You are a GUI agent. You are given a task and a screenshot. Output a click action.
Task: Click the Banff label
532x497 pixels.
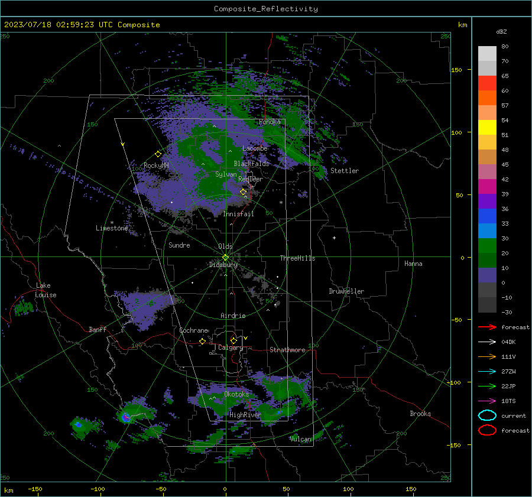coord(98,329)
